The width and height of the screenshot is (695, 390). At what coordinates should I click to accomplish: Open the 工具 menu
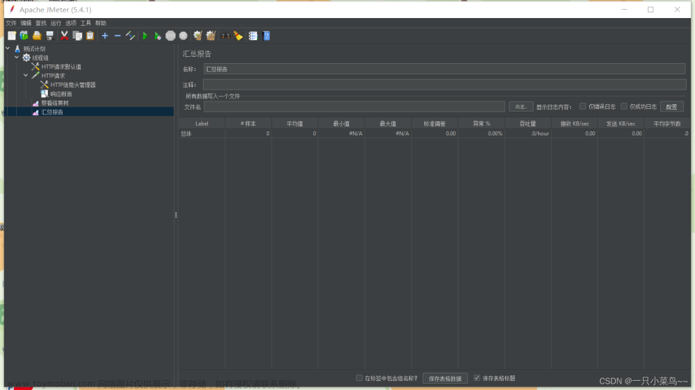click(x=85, y=23)
